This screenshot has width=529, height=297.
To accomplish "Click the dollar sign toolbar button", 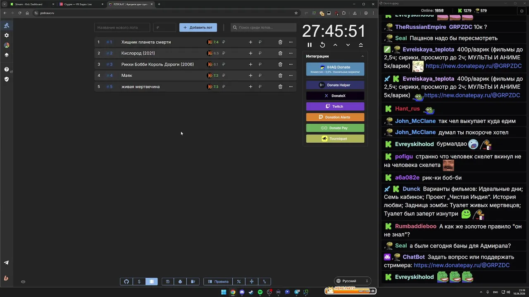I will (139, 282).
